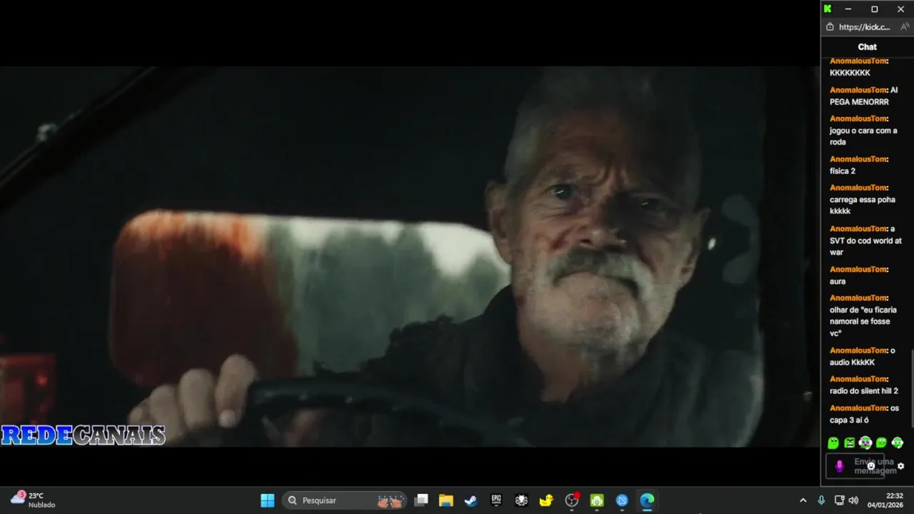Click the movie video area
Image resolution: width=914 pixels, height=514 pixels.
410,256
